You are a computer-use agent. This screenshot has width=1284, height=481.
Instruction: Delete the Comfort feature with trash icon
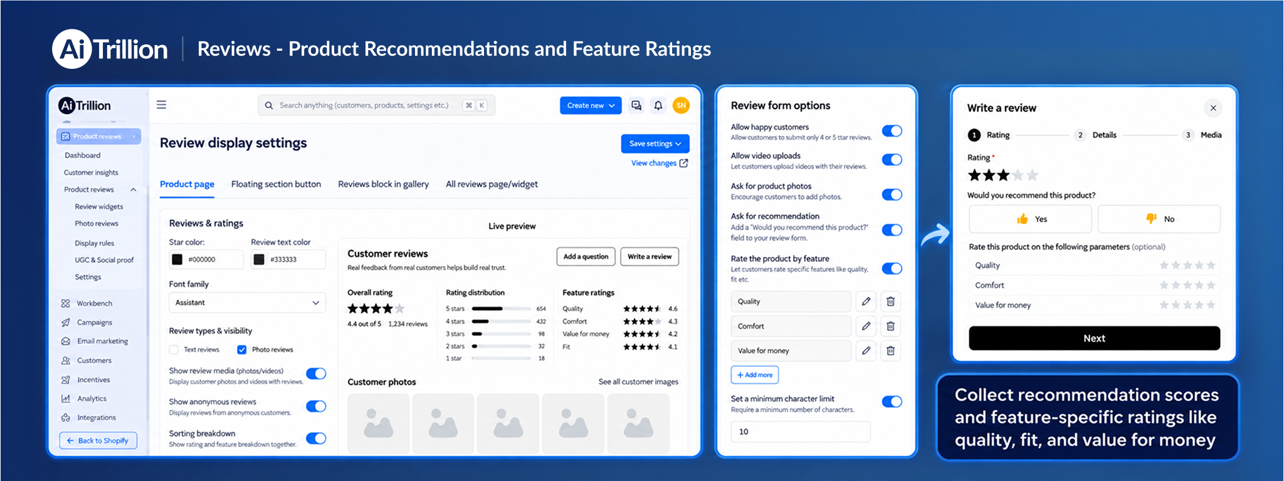890,326
